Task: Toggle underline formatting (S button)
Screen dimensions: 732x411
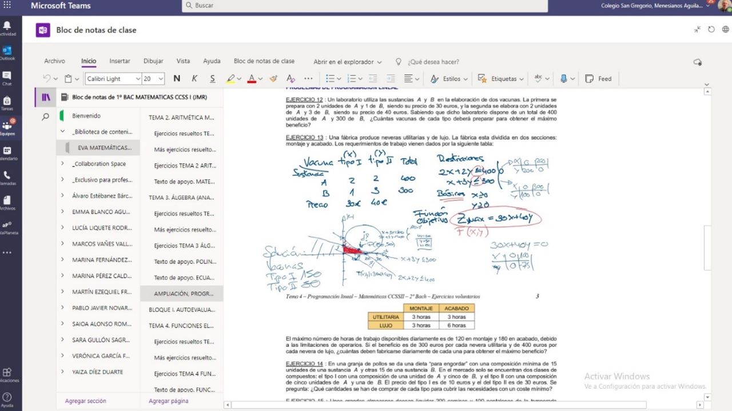Action: tap(212, 79)
